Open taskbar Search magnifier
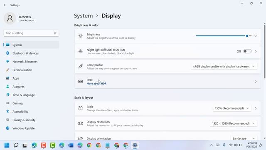 click(16, 145)
